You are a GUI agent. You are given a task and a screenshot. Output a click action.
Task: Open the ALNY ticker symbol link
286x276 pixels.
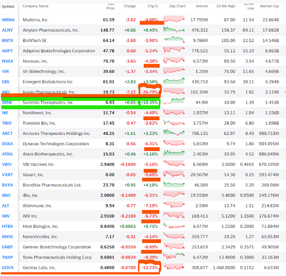tap(8, 30)
